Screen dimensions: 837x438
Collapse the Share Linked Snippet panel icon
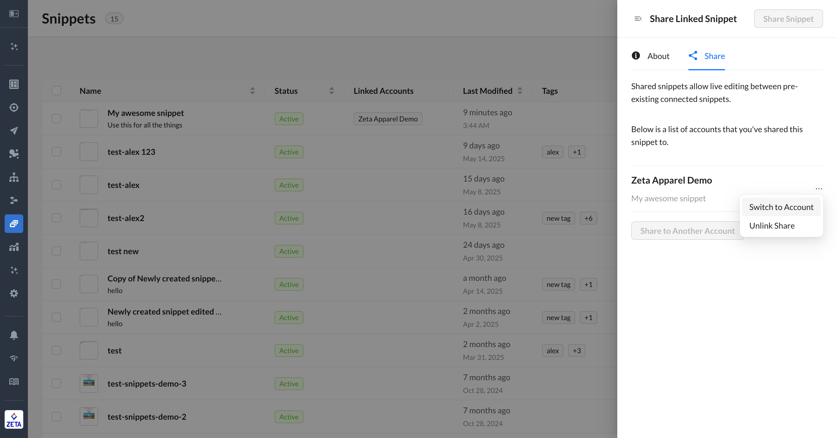(x=638, y=19)
